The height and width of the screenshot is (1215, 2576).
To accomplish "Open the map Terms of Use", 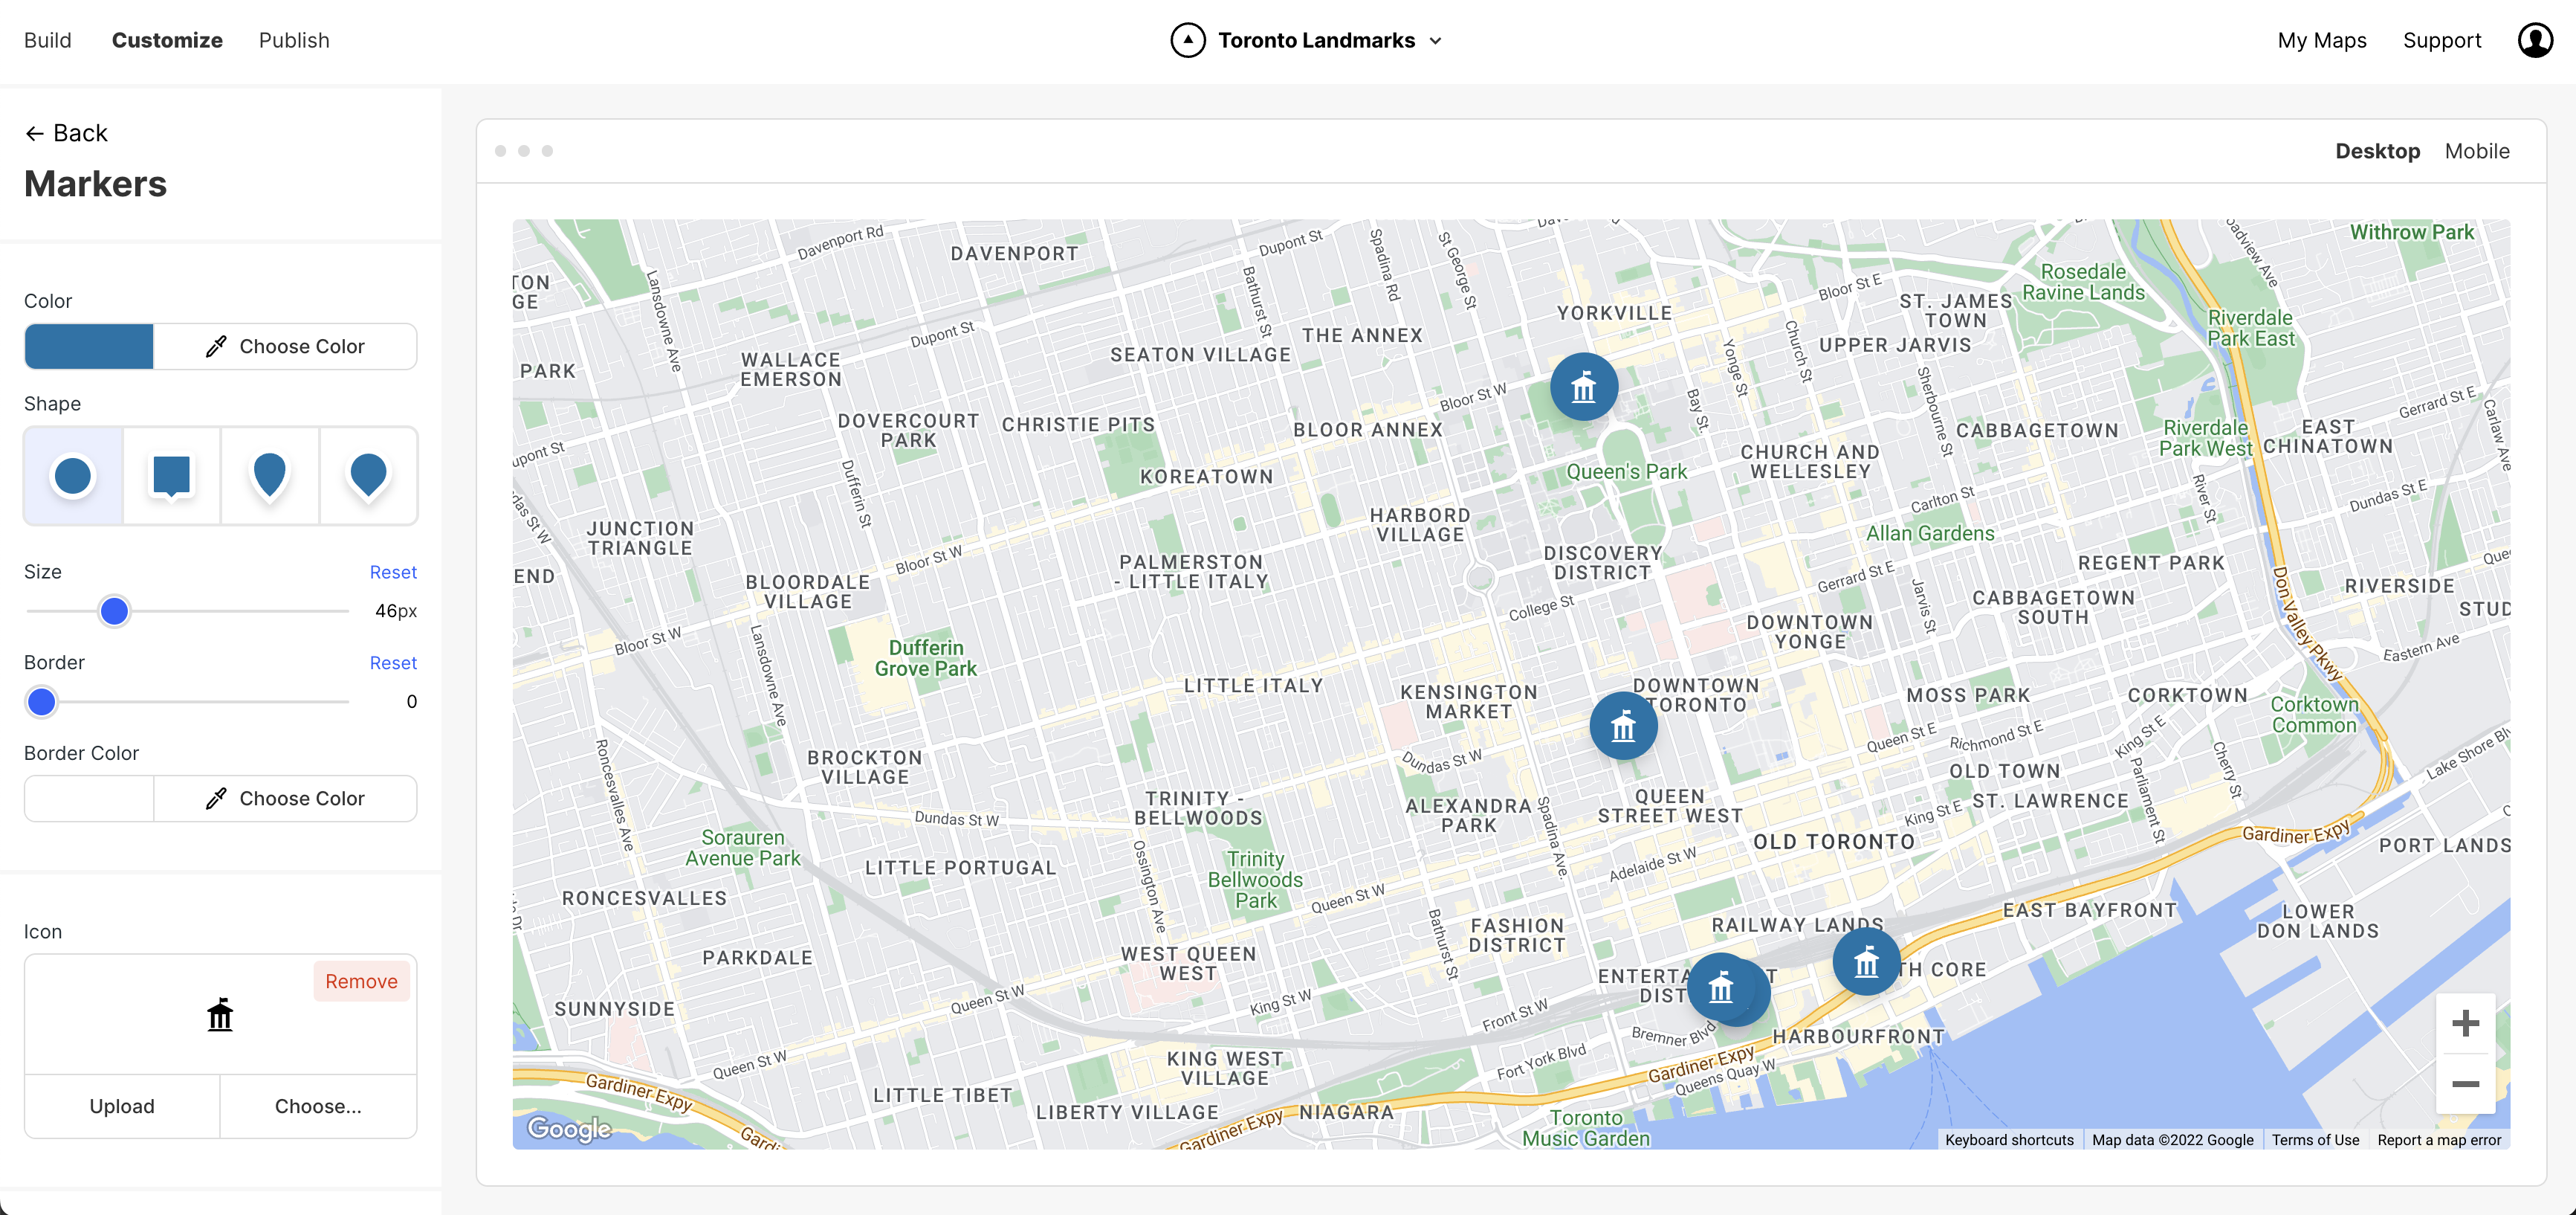I will point(2315,1140).
